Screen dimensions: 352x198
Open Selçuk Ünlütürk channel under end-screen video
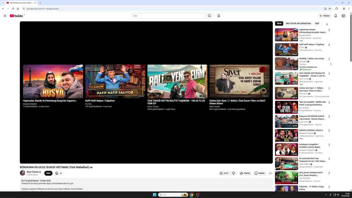30,104
